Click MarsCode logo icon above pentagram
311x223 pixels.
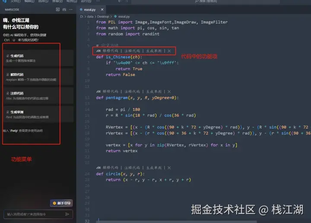click(x=98, y=92)
